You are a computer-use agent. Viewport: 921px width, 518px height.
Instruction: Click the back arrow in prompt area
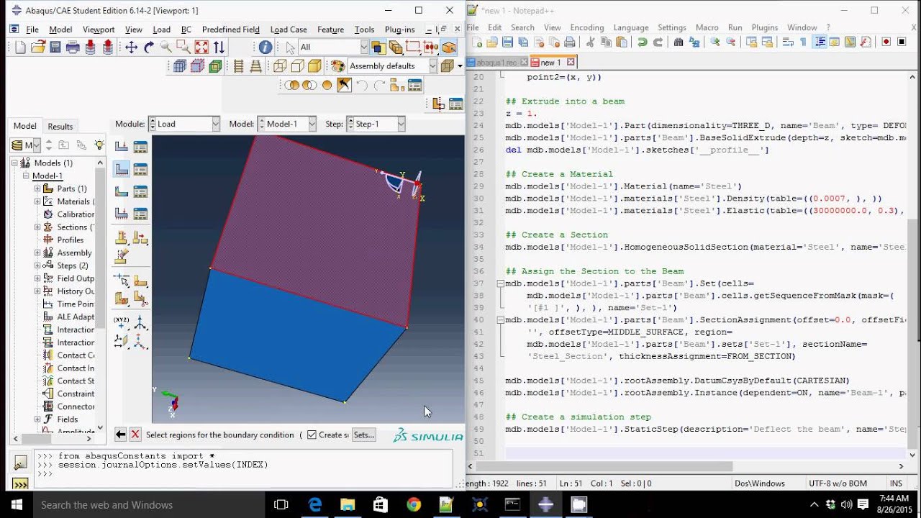[x=121, y=435]
